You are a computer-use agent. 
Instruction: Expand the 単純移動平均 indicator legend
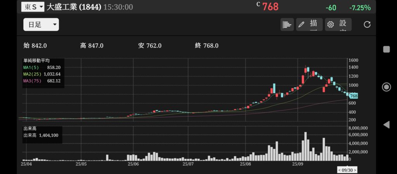coord(36,61)
